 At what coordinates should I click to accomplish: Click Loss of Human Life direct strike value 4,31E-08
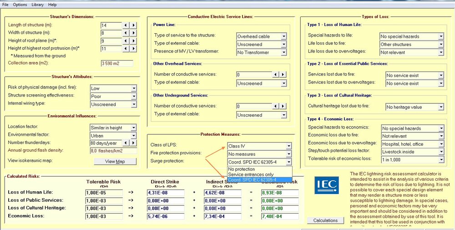(x=166, y=193)
